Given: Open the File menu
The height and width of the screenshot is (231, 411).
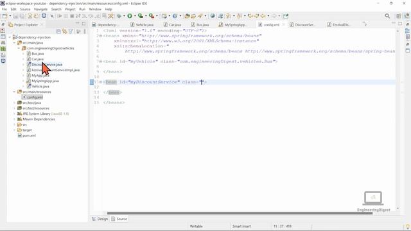Looking at the screenshot, I should pyautogui.click(x=4, y=9).
